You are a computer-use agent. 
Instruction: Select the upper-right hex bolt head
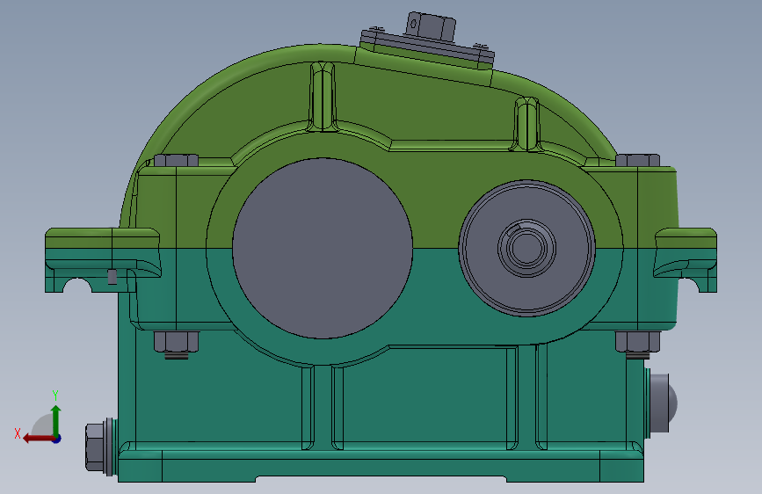pos(637,160)
